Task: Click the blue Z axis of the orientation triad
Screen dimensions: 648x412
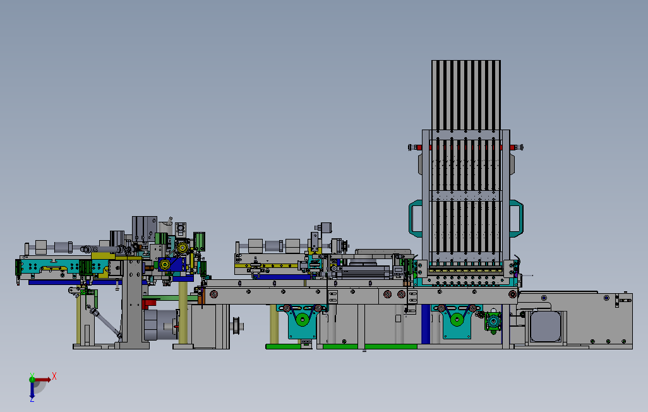Action: pyautogui.click(x=32, y=392)
